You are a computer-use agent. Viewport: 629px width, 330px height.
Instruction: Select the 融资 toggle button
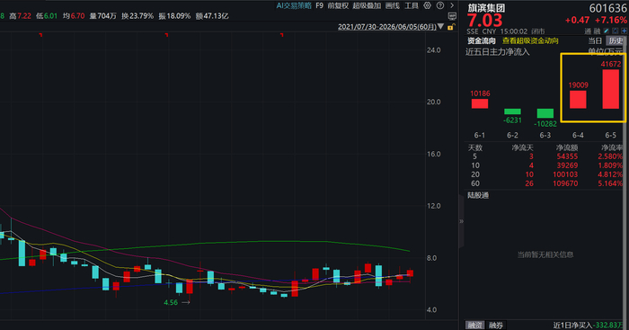click(475, 326)
